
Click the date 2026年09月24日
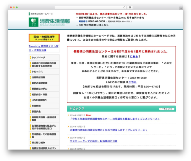pyautogui.click(x=78, y=138)
